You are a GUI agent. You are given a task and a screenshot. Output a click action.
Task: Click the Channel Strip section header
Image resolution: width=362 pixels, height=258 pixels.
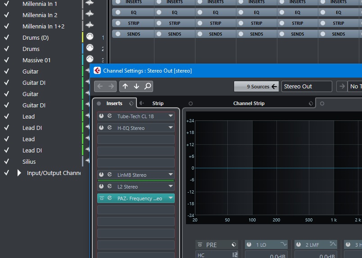click(249, 103)
